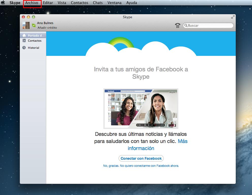Click Ana Bulnes profile avatar
Viewport: 252px width, 195px height.
[x=26, y=25]
